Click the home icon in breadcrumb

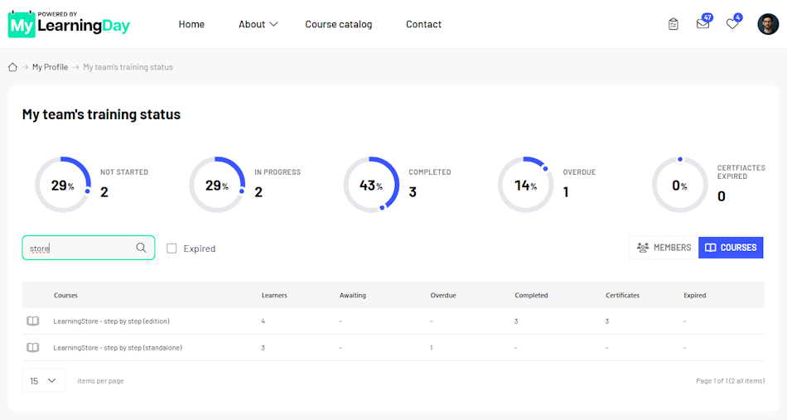tap(12, 67)
